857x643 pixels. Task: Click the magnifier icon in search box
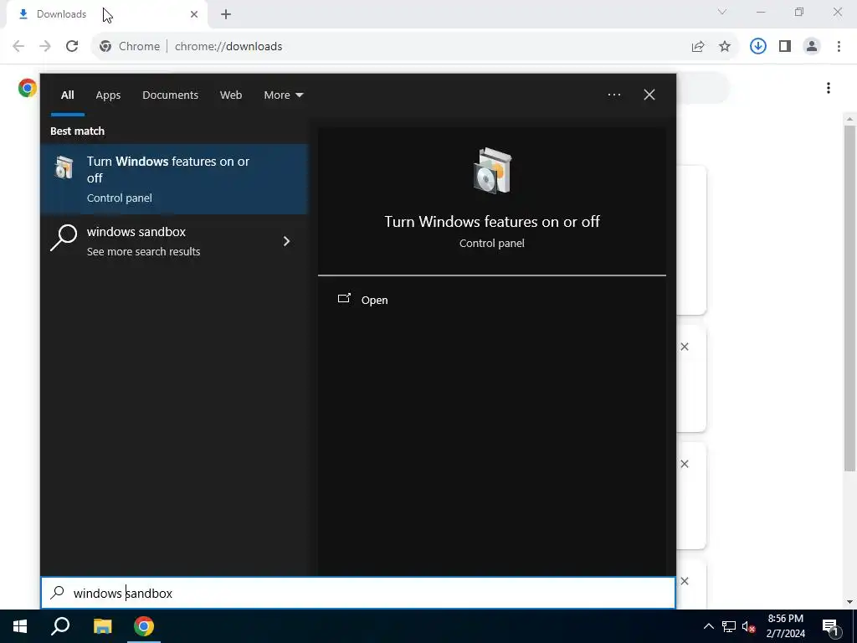pos(57,593)
